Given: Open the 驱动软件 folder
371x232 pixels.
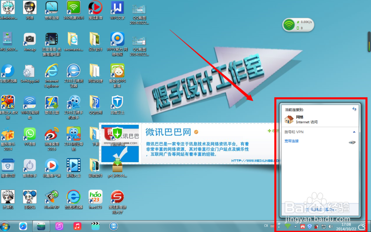Looking at the screenshot, I should click(x=95, y=168).
